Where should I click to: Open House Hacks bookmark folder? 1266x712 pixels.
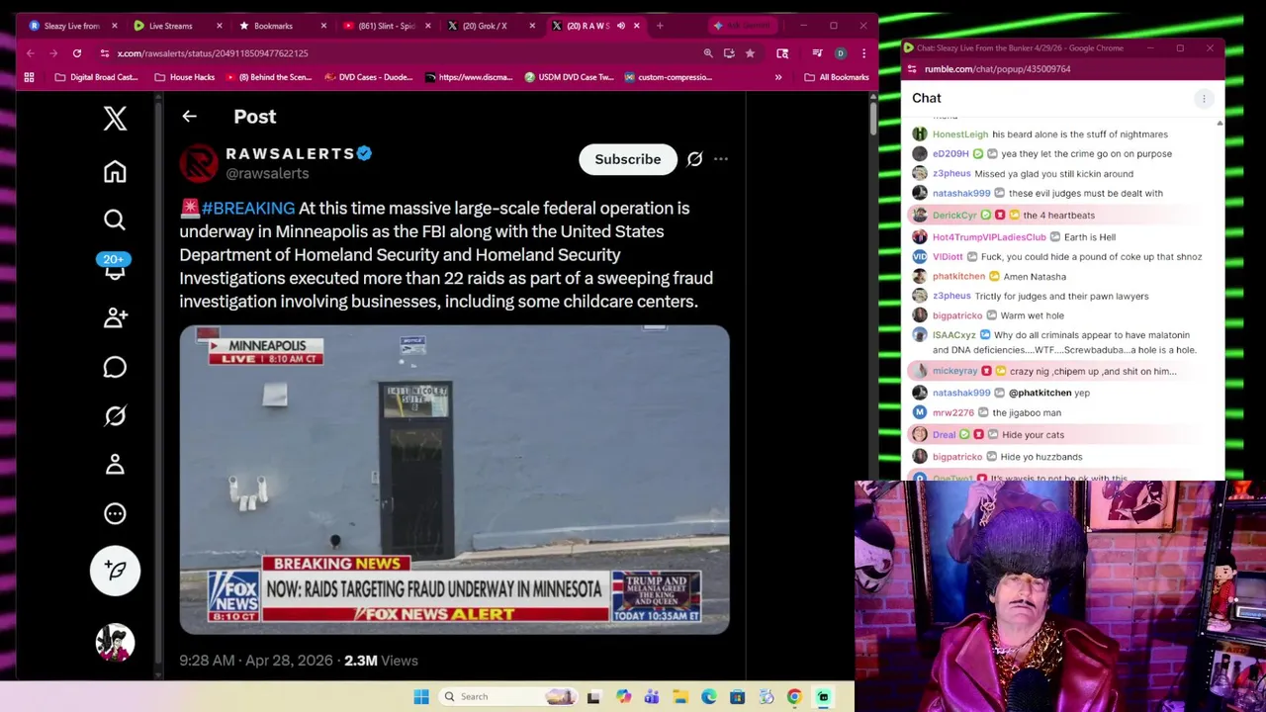click(184, 77)
